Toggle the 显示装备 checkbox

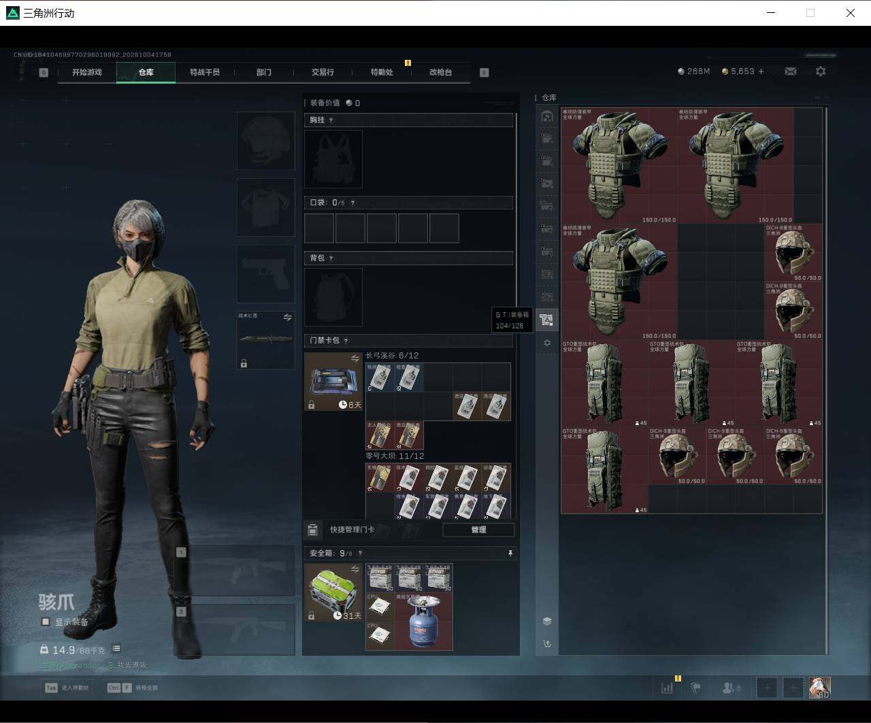click(x=46, y=622)
